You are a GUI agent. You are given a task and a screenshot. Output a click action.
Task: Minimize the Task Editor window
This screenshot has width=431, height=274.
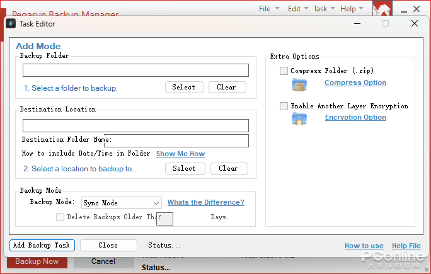click(357, 24)
